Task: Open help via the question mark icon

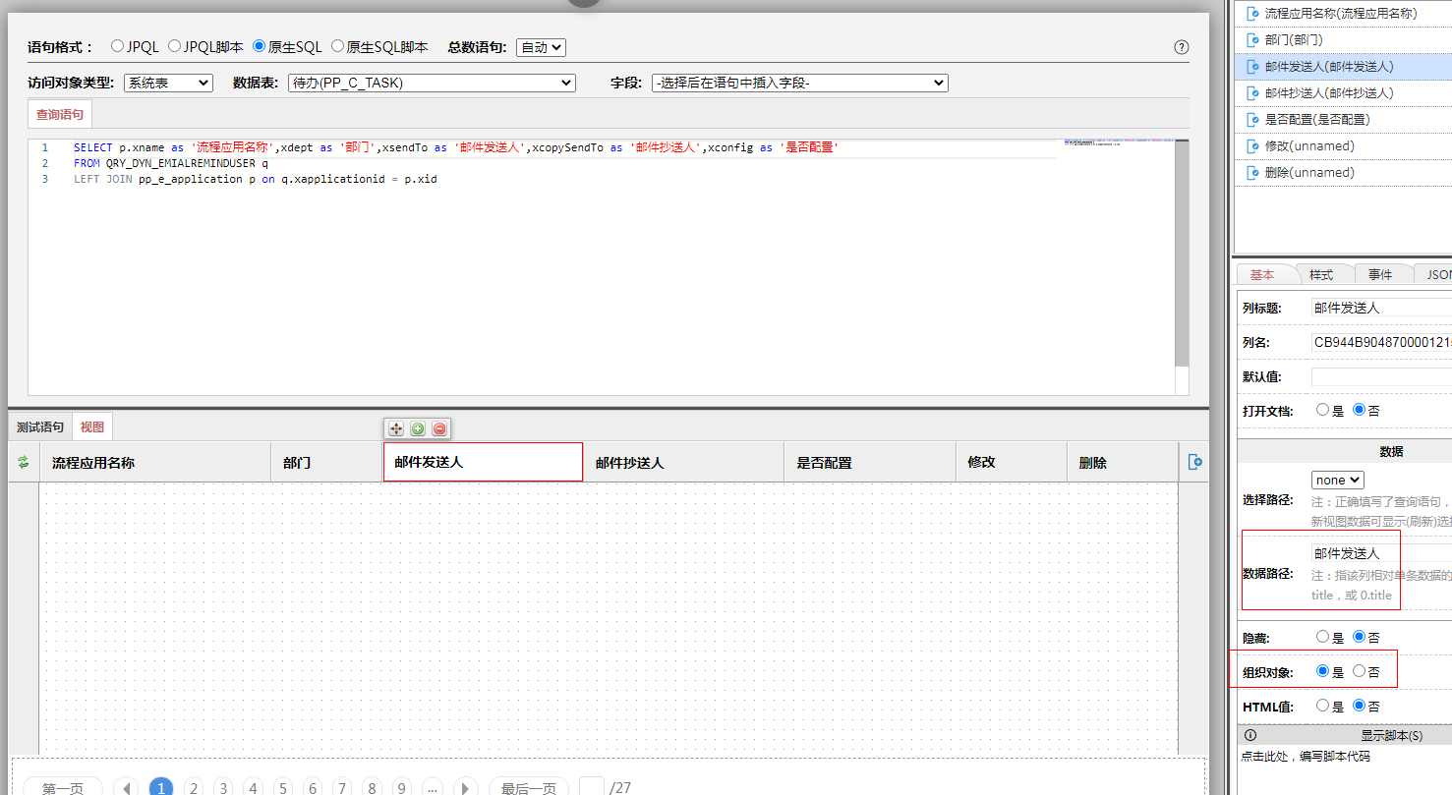Action: coord(1180,46)
